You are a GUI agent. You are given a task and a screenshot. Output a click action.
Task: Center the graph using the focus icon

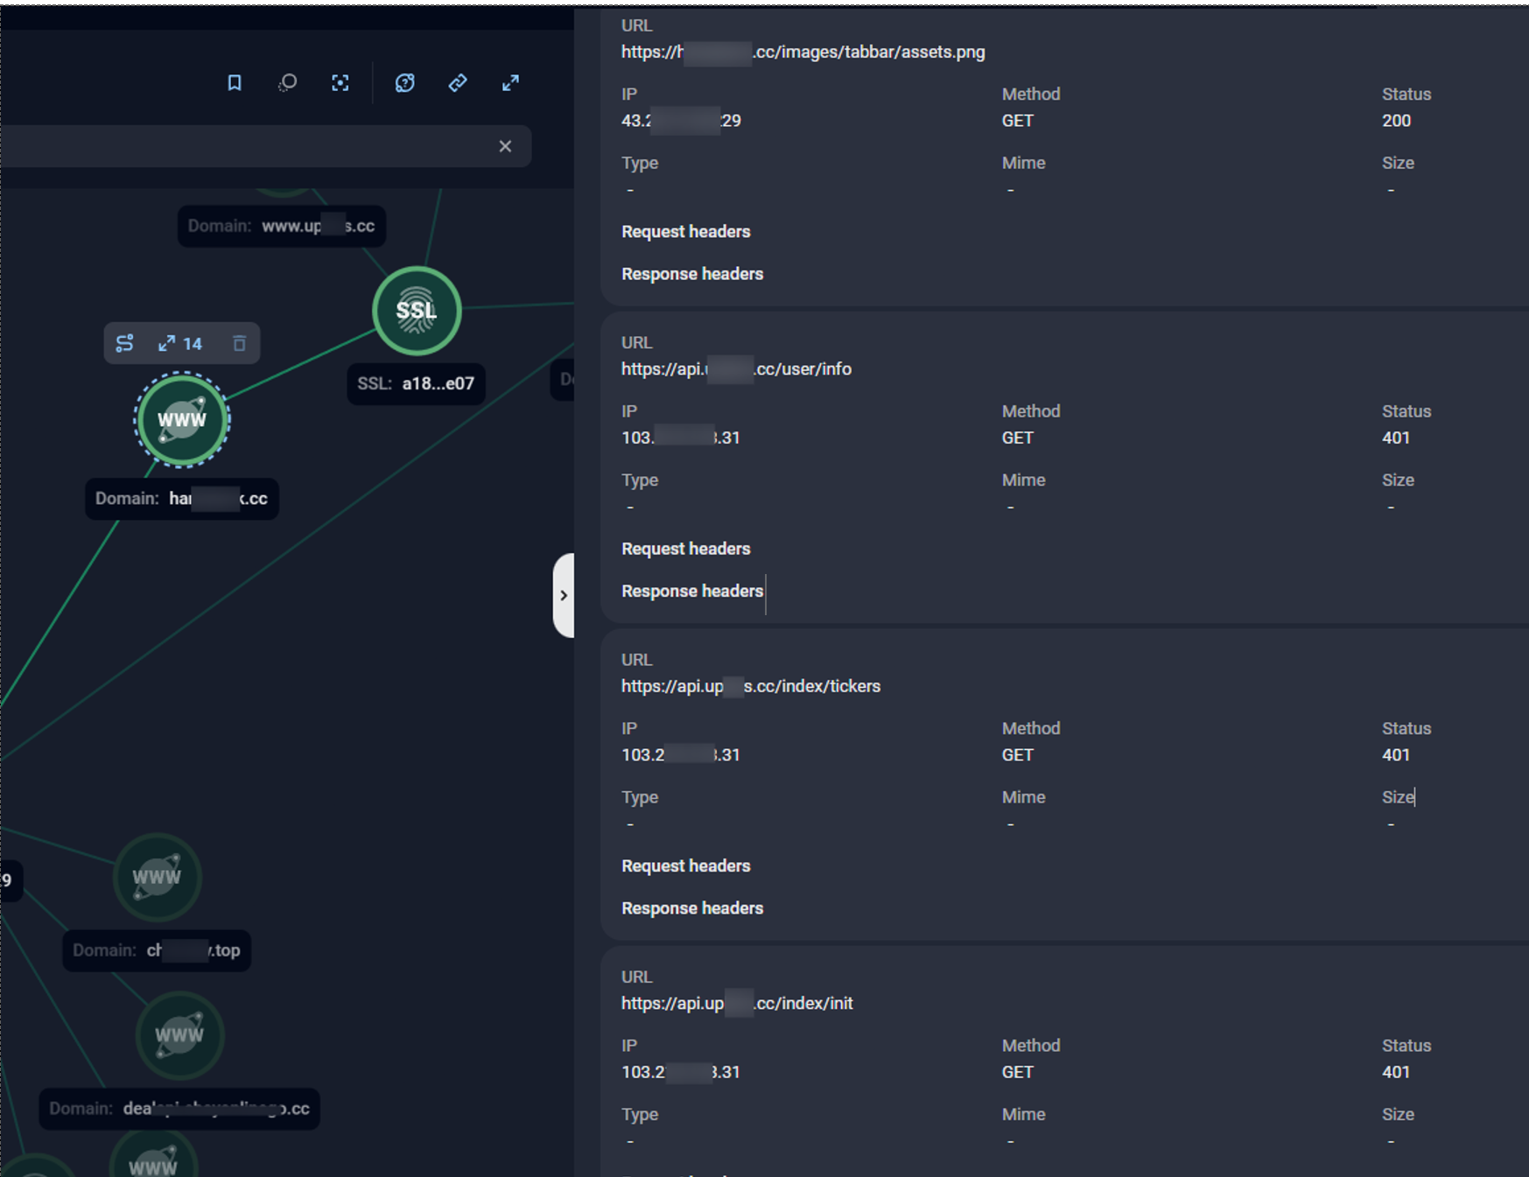[x=340, y=83]
